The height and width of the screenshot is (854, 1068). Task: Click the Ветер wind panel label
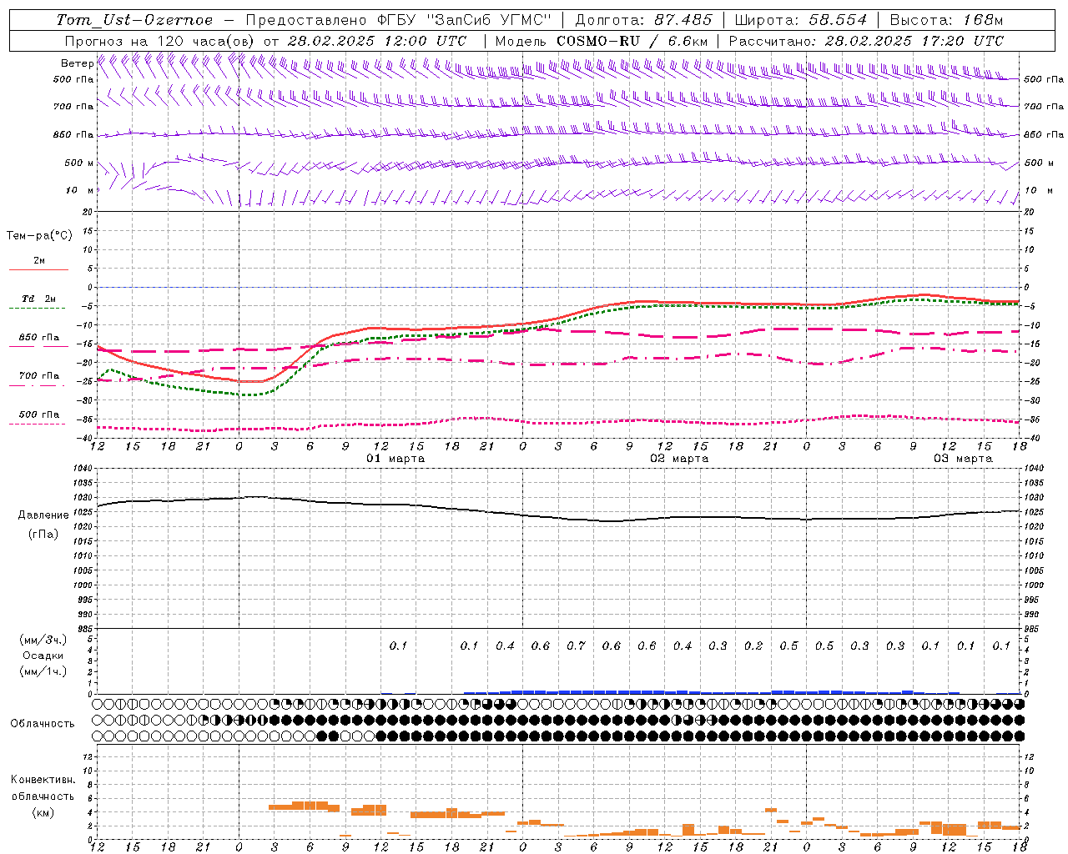pos(77,63)
